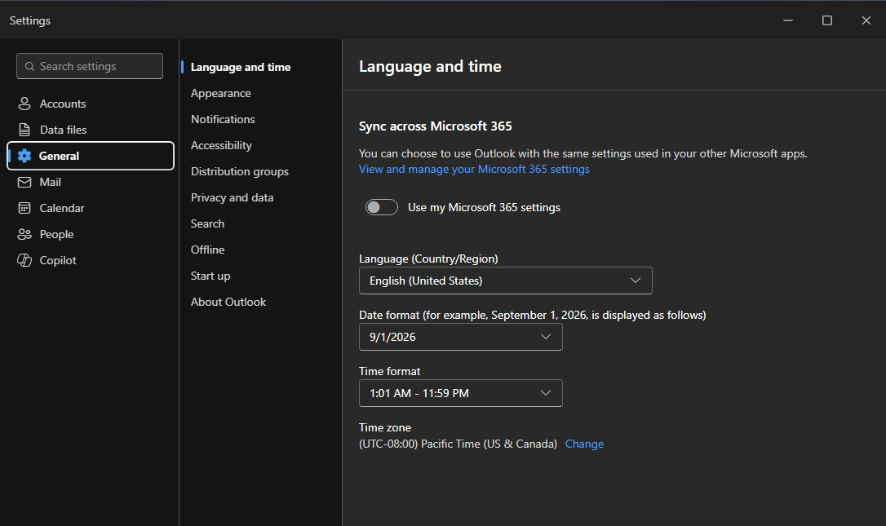Select the Offline settings section
This screenshot has width=886, height=526.
(207, 250)
